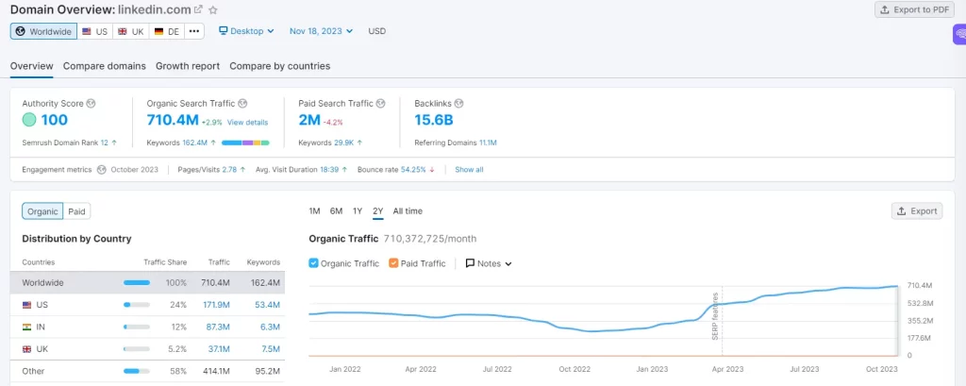Click Export to PDF button
966x386 pixels.
tap(914, 9)
